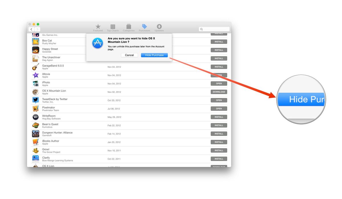Click the iMovie star icon
The width and height of the screenshot is (342, 199).
click(36, 75)
